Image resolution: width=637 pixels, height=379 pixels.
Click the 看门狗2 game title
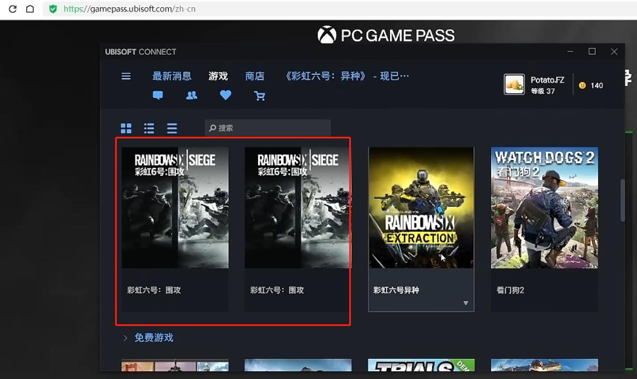(x=510, y=290)
